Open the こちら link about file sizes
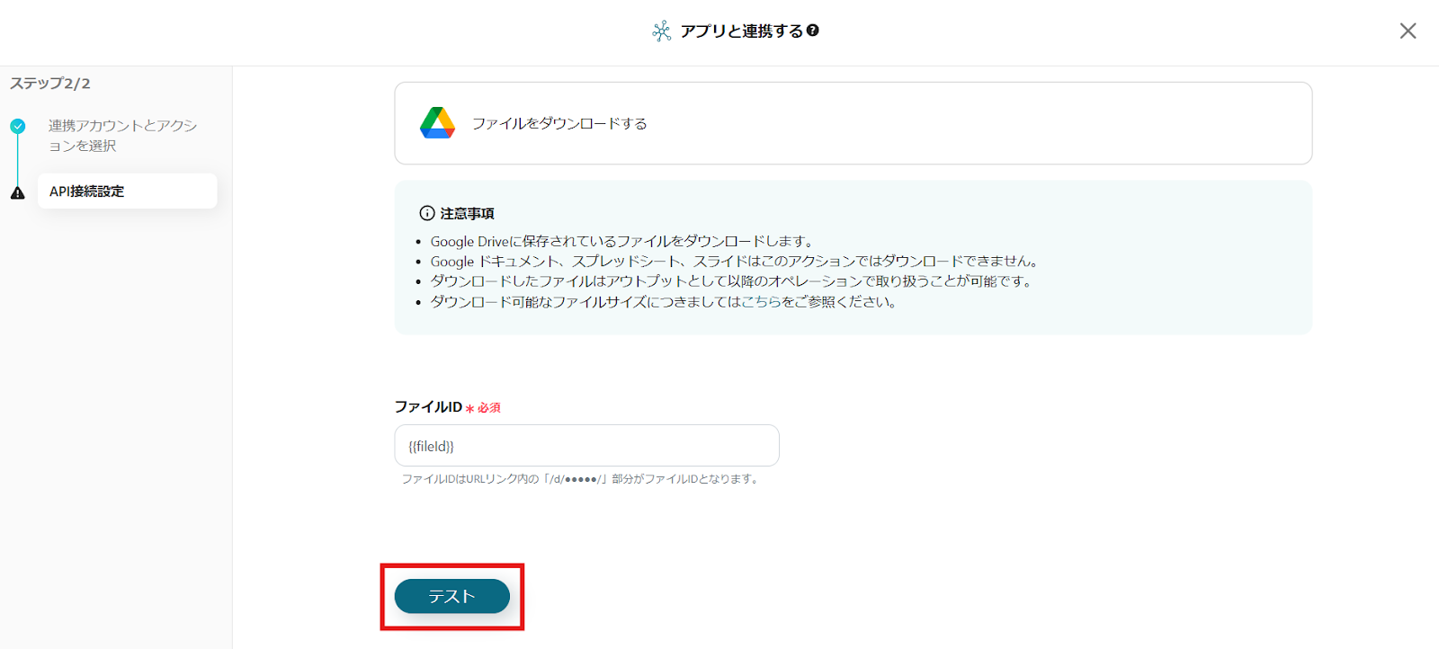Viewport: 1439px width, 649px height. coord(761,302)
